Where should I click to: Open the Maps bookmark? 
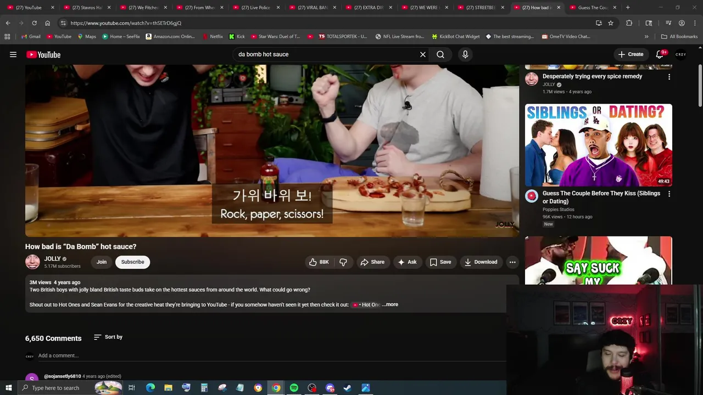click(x=87, y=37)
